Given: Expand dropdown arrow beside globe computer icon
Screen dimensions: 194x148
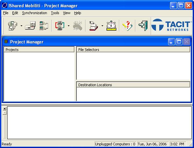Looking at the screenshot, I should point(21,26).
